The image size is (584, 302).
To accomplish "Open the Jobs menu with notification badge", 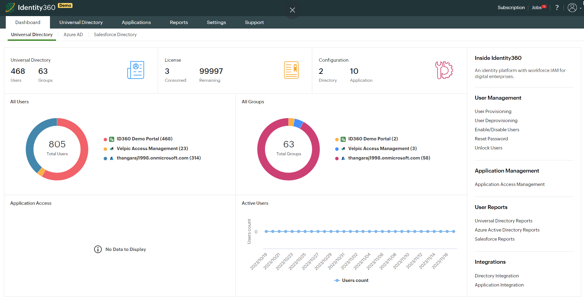I will point(537,8).
